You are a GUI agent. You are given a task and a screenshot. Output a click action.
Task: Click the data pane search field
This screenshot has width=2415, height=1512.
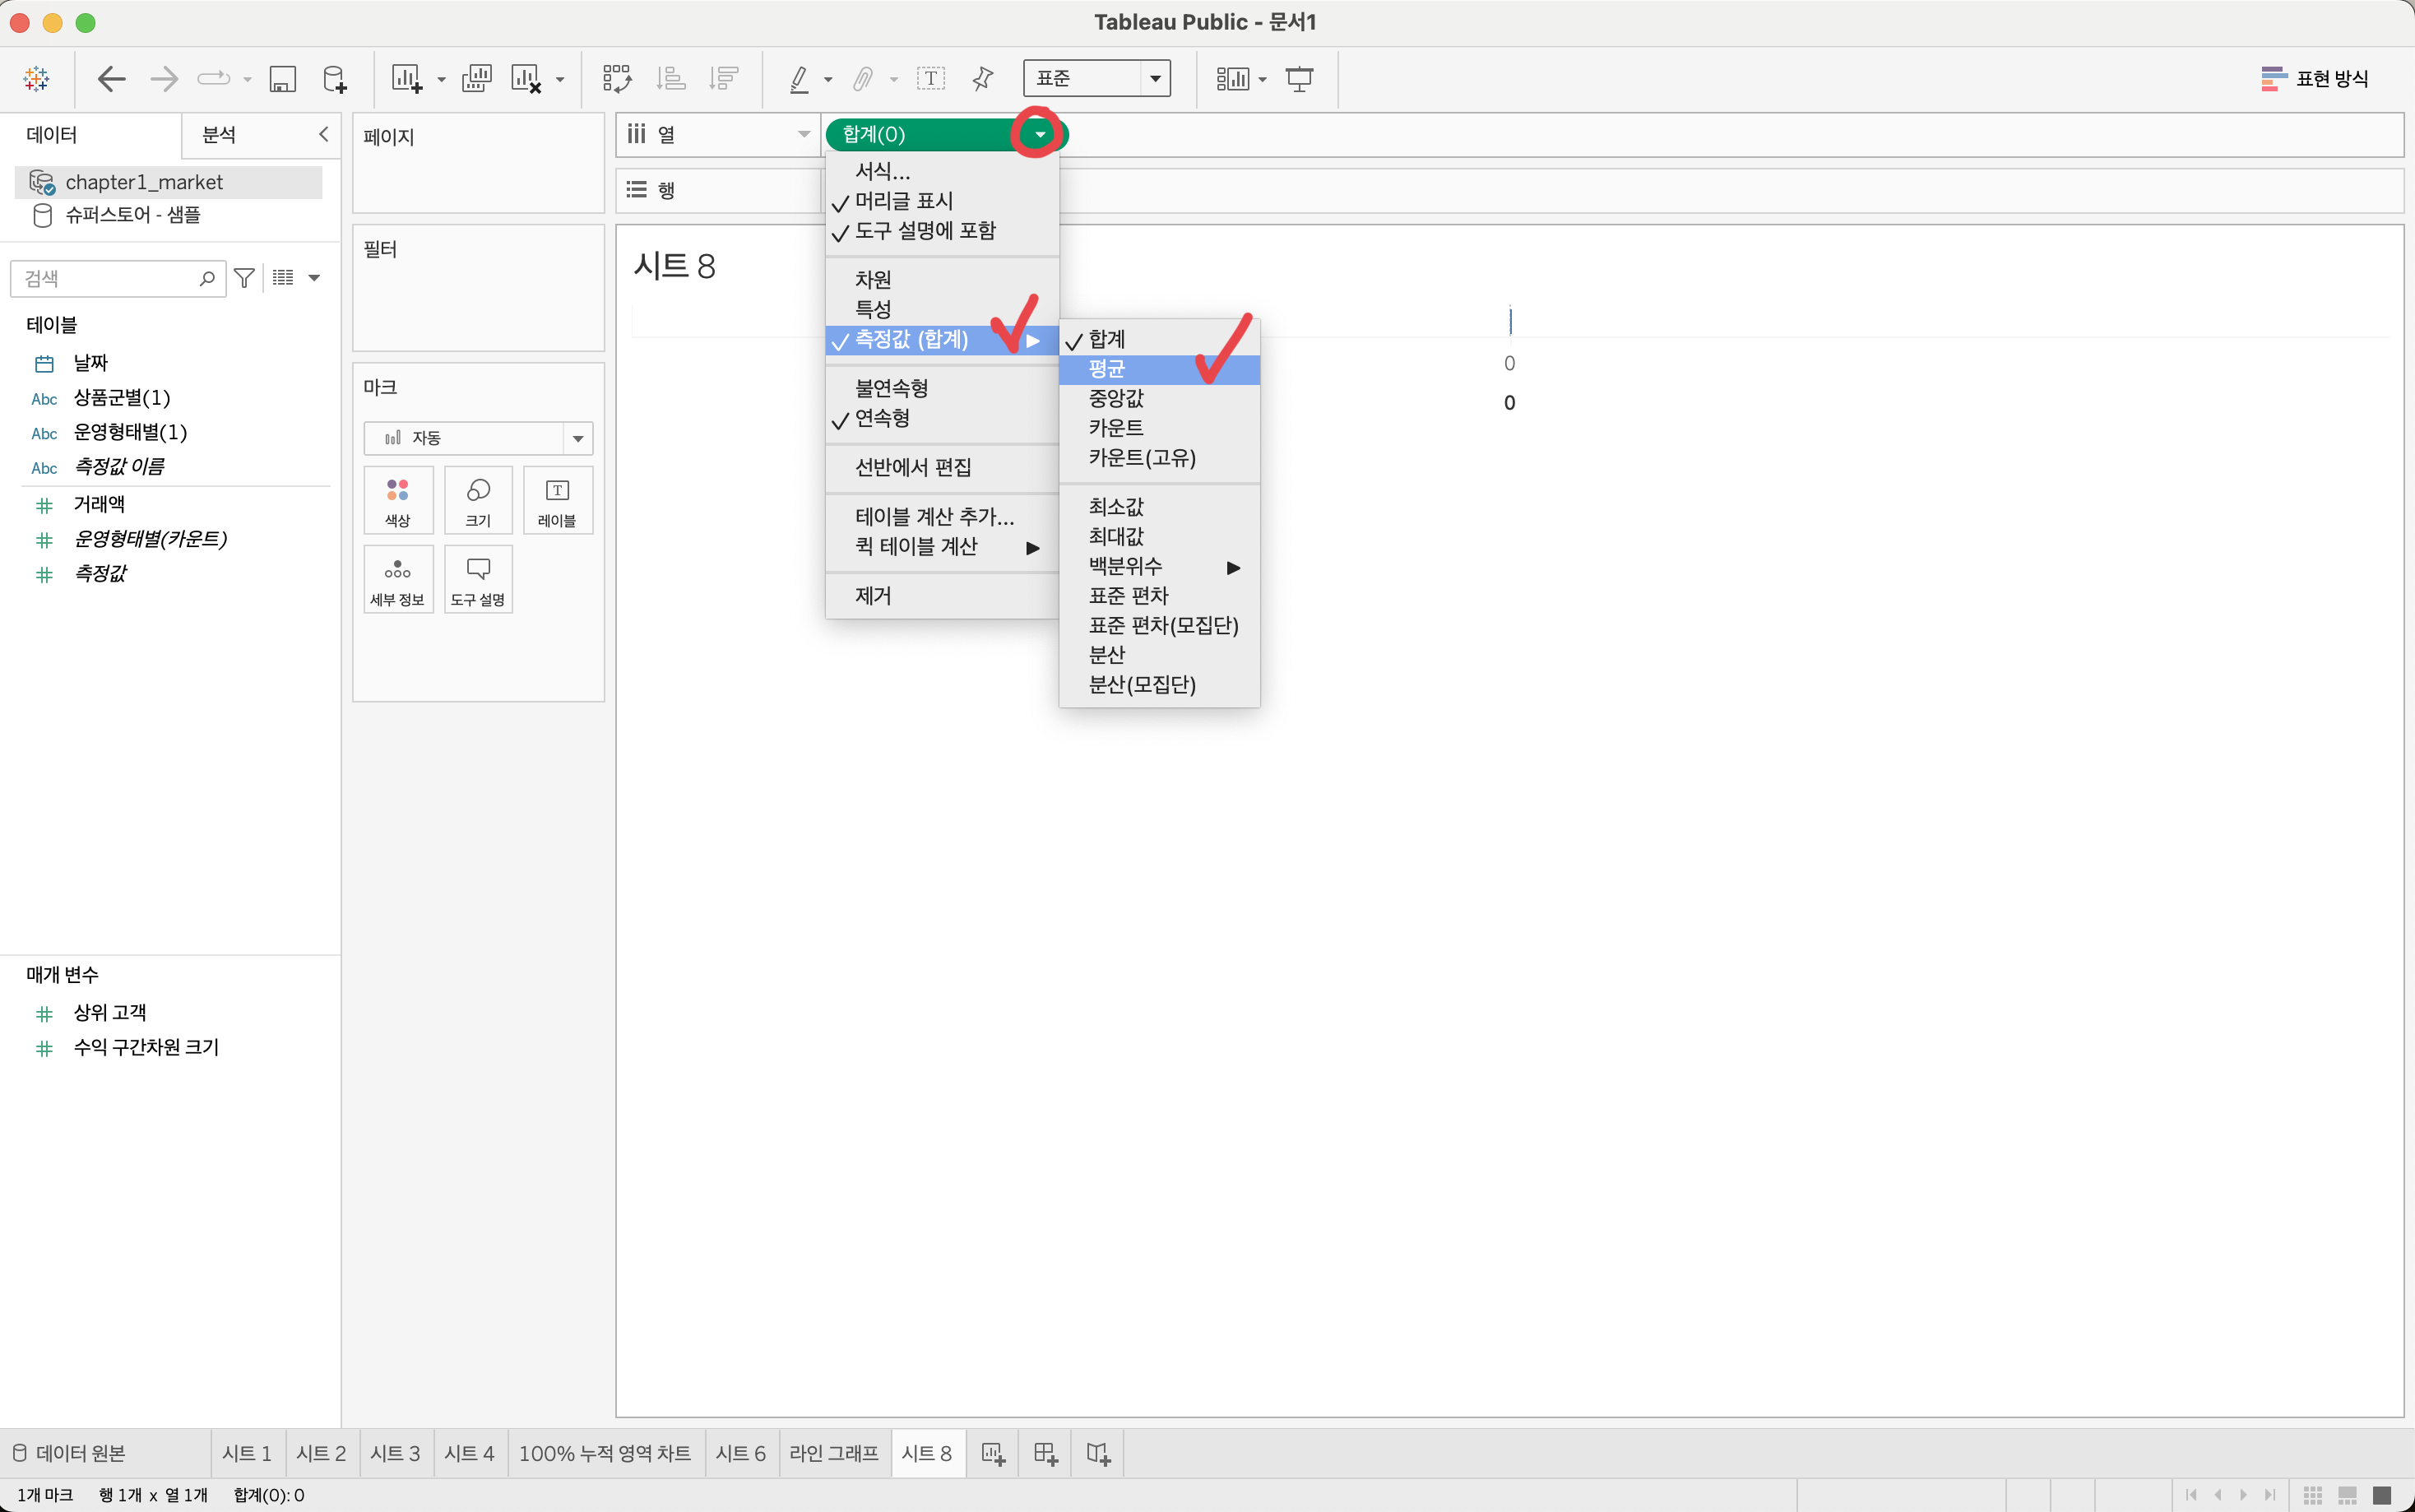coord(108,278)
